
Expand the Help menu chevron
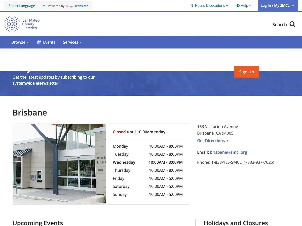[x=250, y=6]
